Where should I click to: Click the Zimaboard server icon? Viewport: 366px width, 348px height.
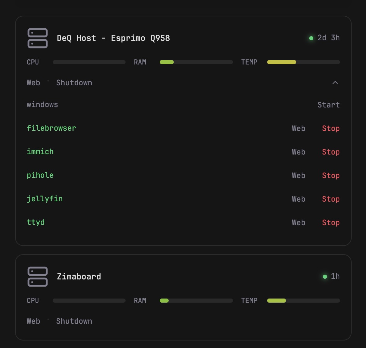pos(37,277)
